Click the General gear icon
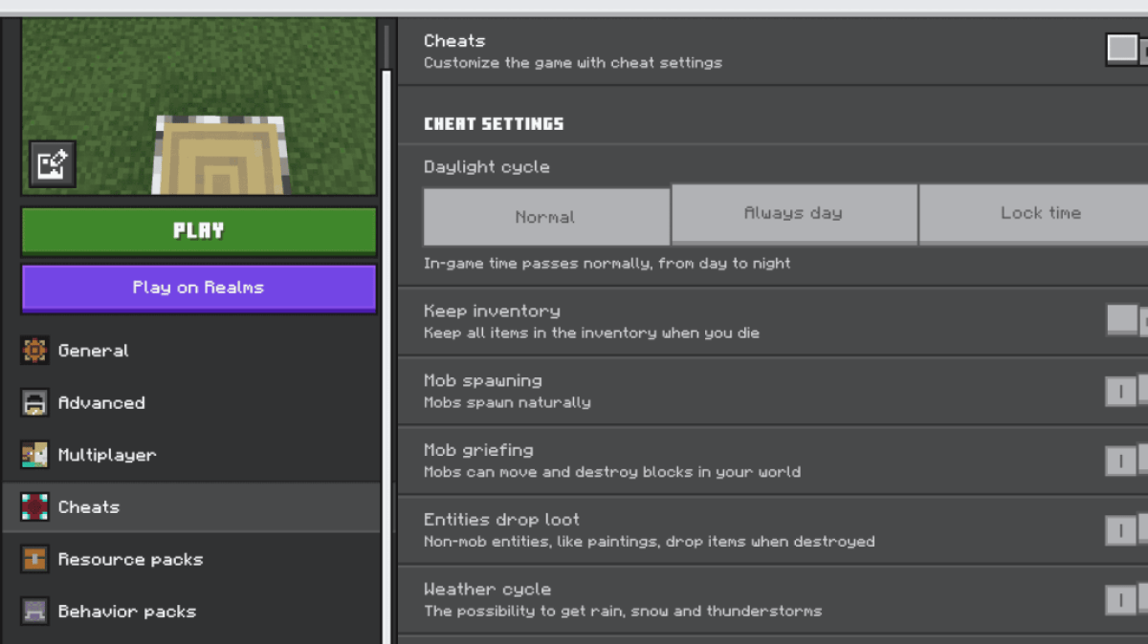The image size is (1148, 644). [34, 351]
